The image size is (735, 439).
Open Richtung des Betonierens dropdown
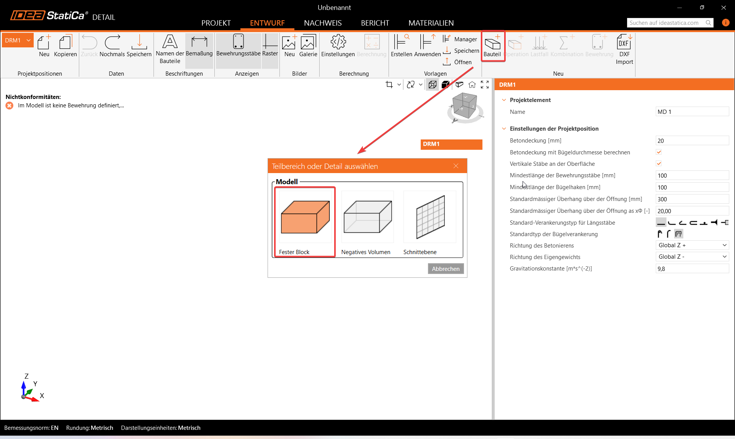[692, 245]
